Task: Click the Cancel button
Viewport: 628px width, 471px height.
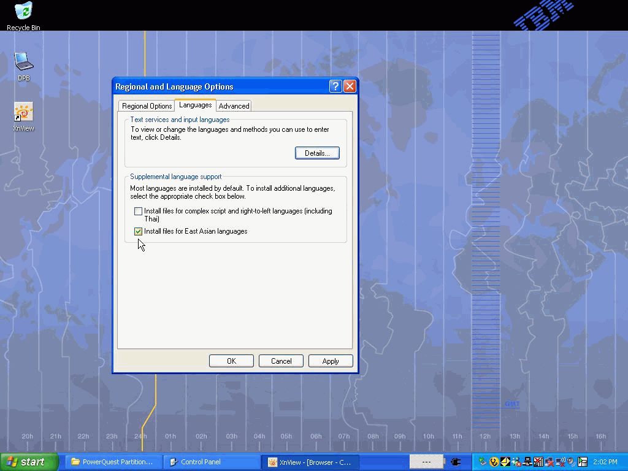Action: pos(281,361)
